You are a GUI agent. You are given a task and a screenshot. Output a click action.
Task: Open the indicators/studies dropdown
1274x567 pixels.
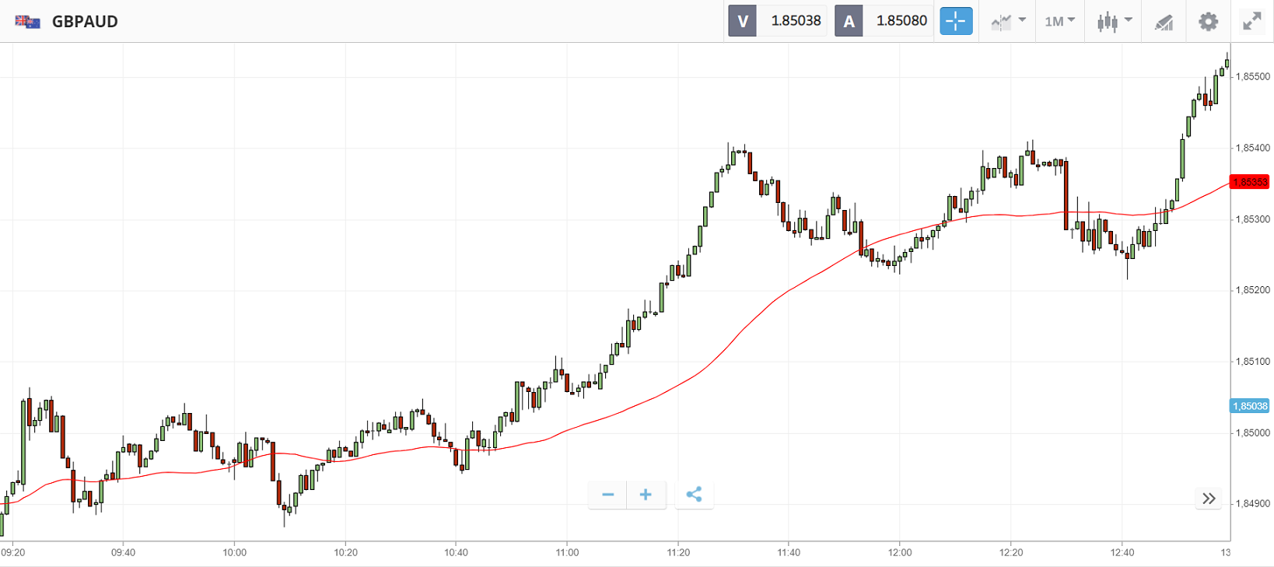click(1008, 21)
